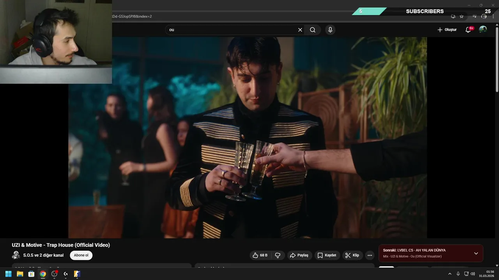
Task: Click the video title text
Action: (61, 245)
